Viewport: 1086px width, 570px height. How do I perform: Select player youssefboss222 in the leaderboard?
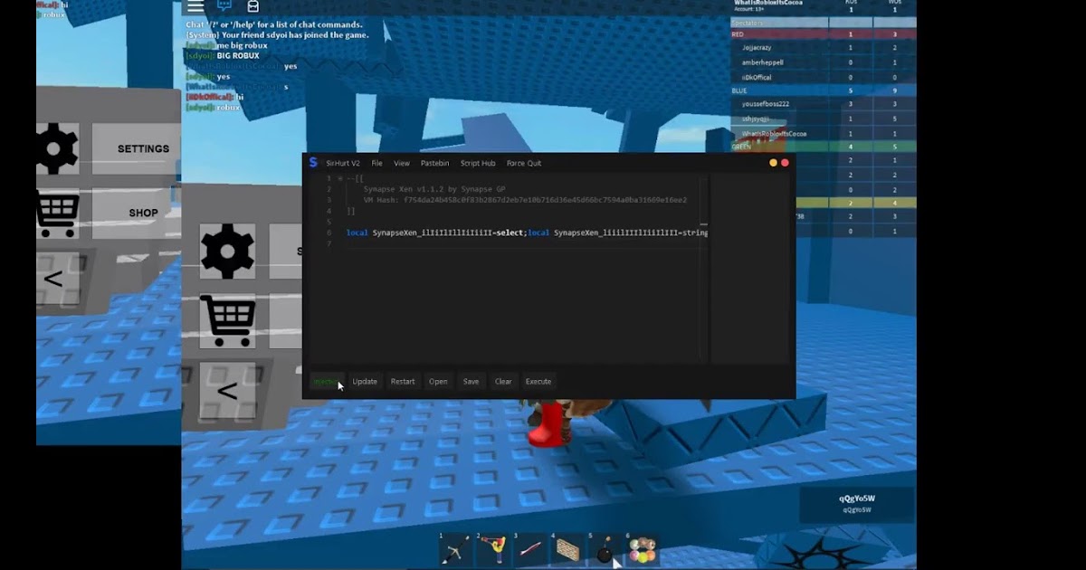point(823,104)
